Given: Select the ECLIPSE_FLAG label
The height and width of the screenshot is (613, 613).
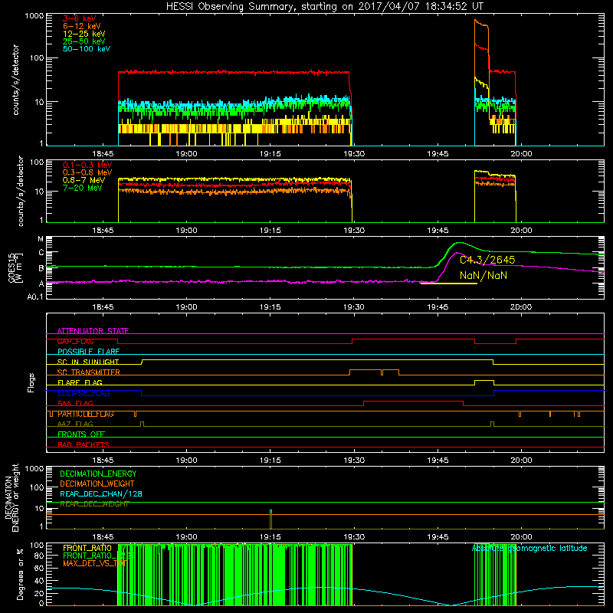Looking at the screenshot, I should pyautogui.click(x=84, y=393).
